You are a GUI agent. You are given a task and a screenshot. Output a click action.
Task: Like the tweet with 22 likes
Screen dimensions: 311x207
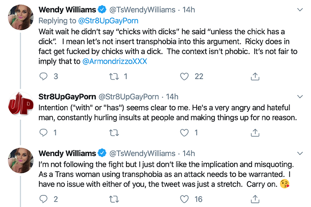pos(184,76)
